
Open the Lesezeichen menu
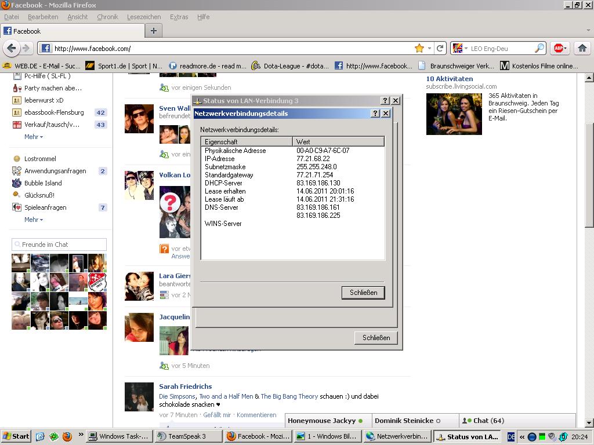144,17
